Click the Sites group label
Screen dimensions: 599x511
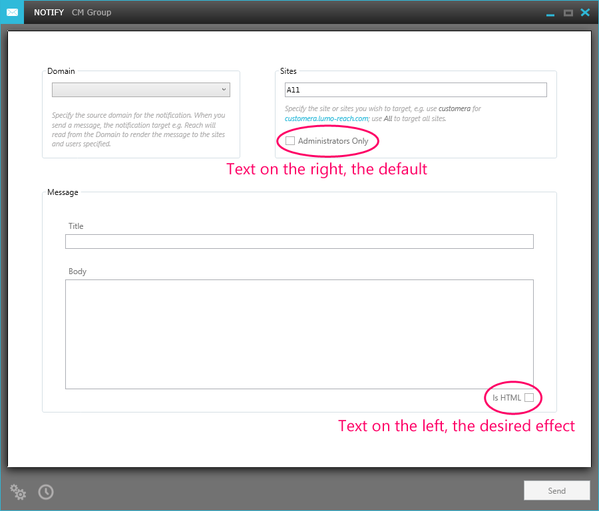click(x=288, y=71)
